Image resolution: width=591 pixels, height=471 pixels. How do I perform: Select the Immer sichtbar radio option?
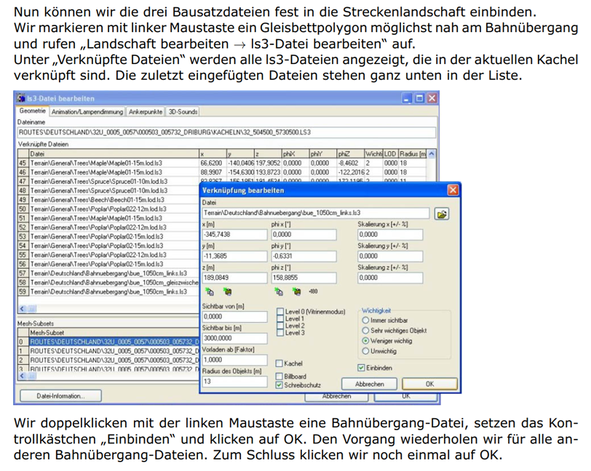tap(365, 320)
